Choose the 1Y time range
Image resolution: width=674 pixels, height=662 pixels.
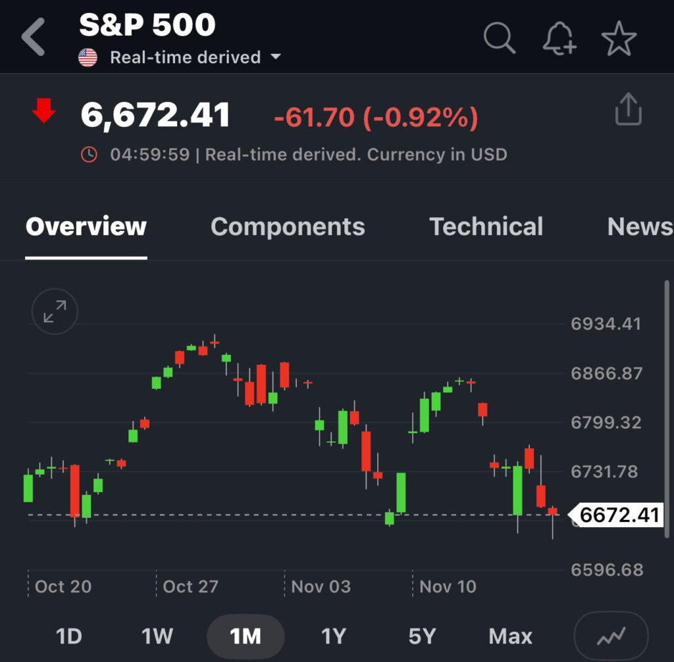tap(333, 636)
